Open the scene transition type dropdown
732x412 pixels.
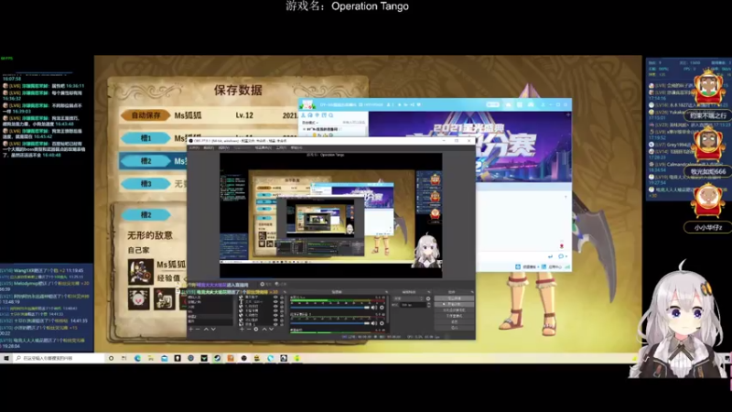coord(407,298)
